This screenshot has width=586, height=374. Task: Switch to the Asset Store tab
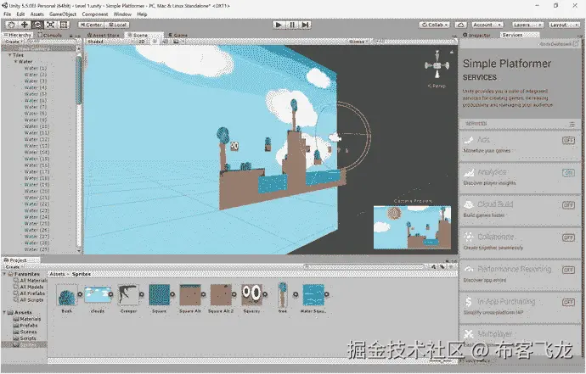[104, 35]
